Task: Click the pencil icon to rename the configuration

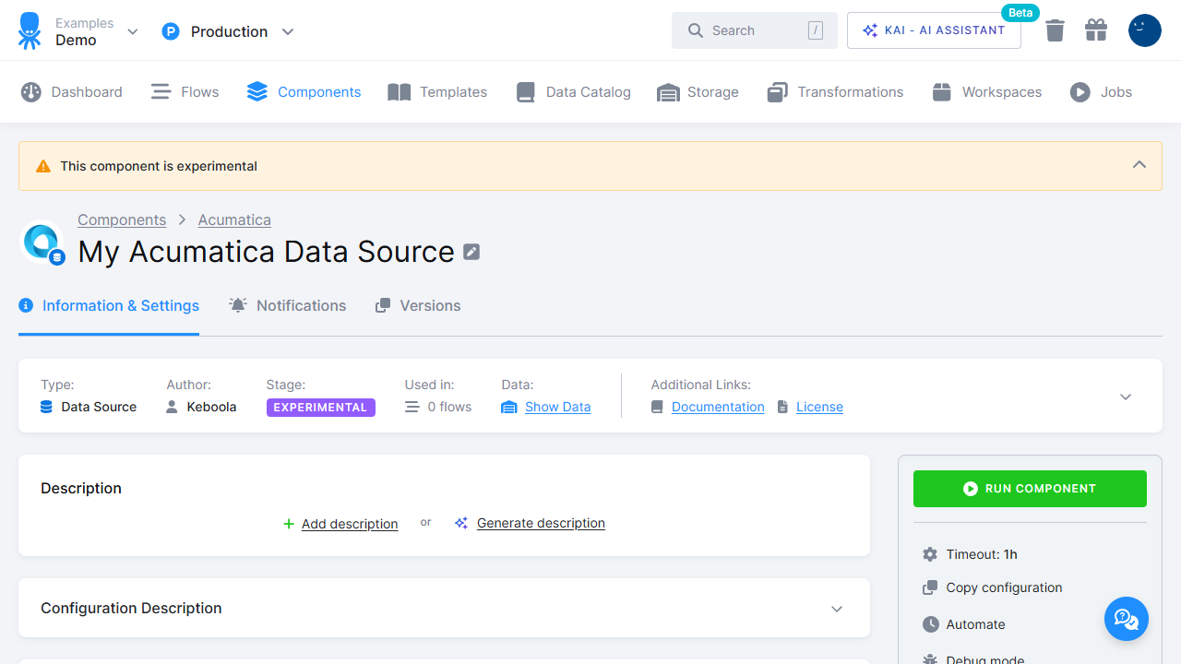Action: (x=471, y=251)
